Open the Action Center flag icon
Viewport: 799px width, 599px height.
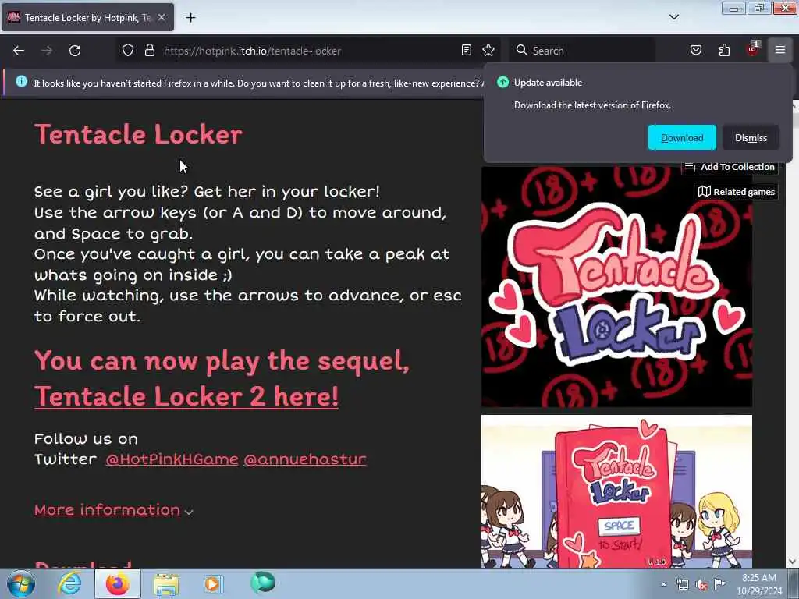click(719, 584)
